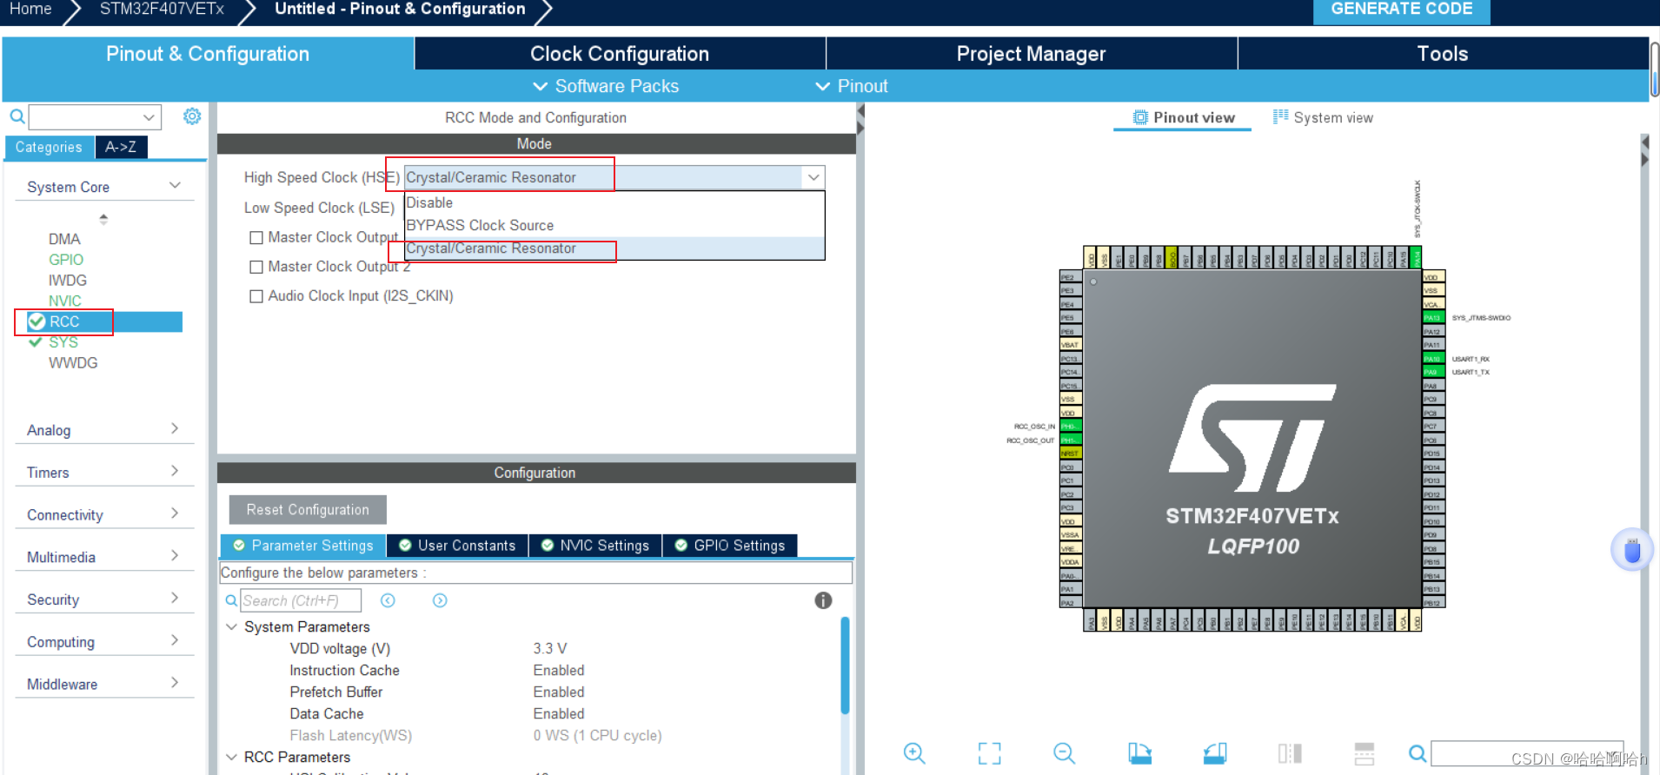Zoom in on the pinout view
This screenshot has height=775, width=1660.
click(914, 753)
